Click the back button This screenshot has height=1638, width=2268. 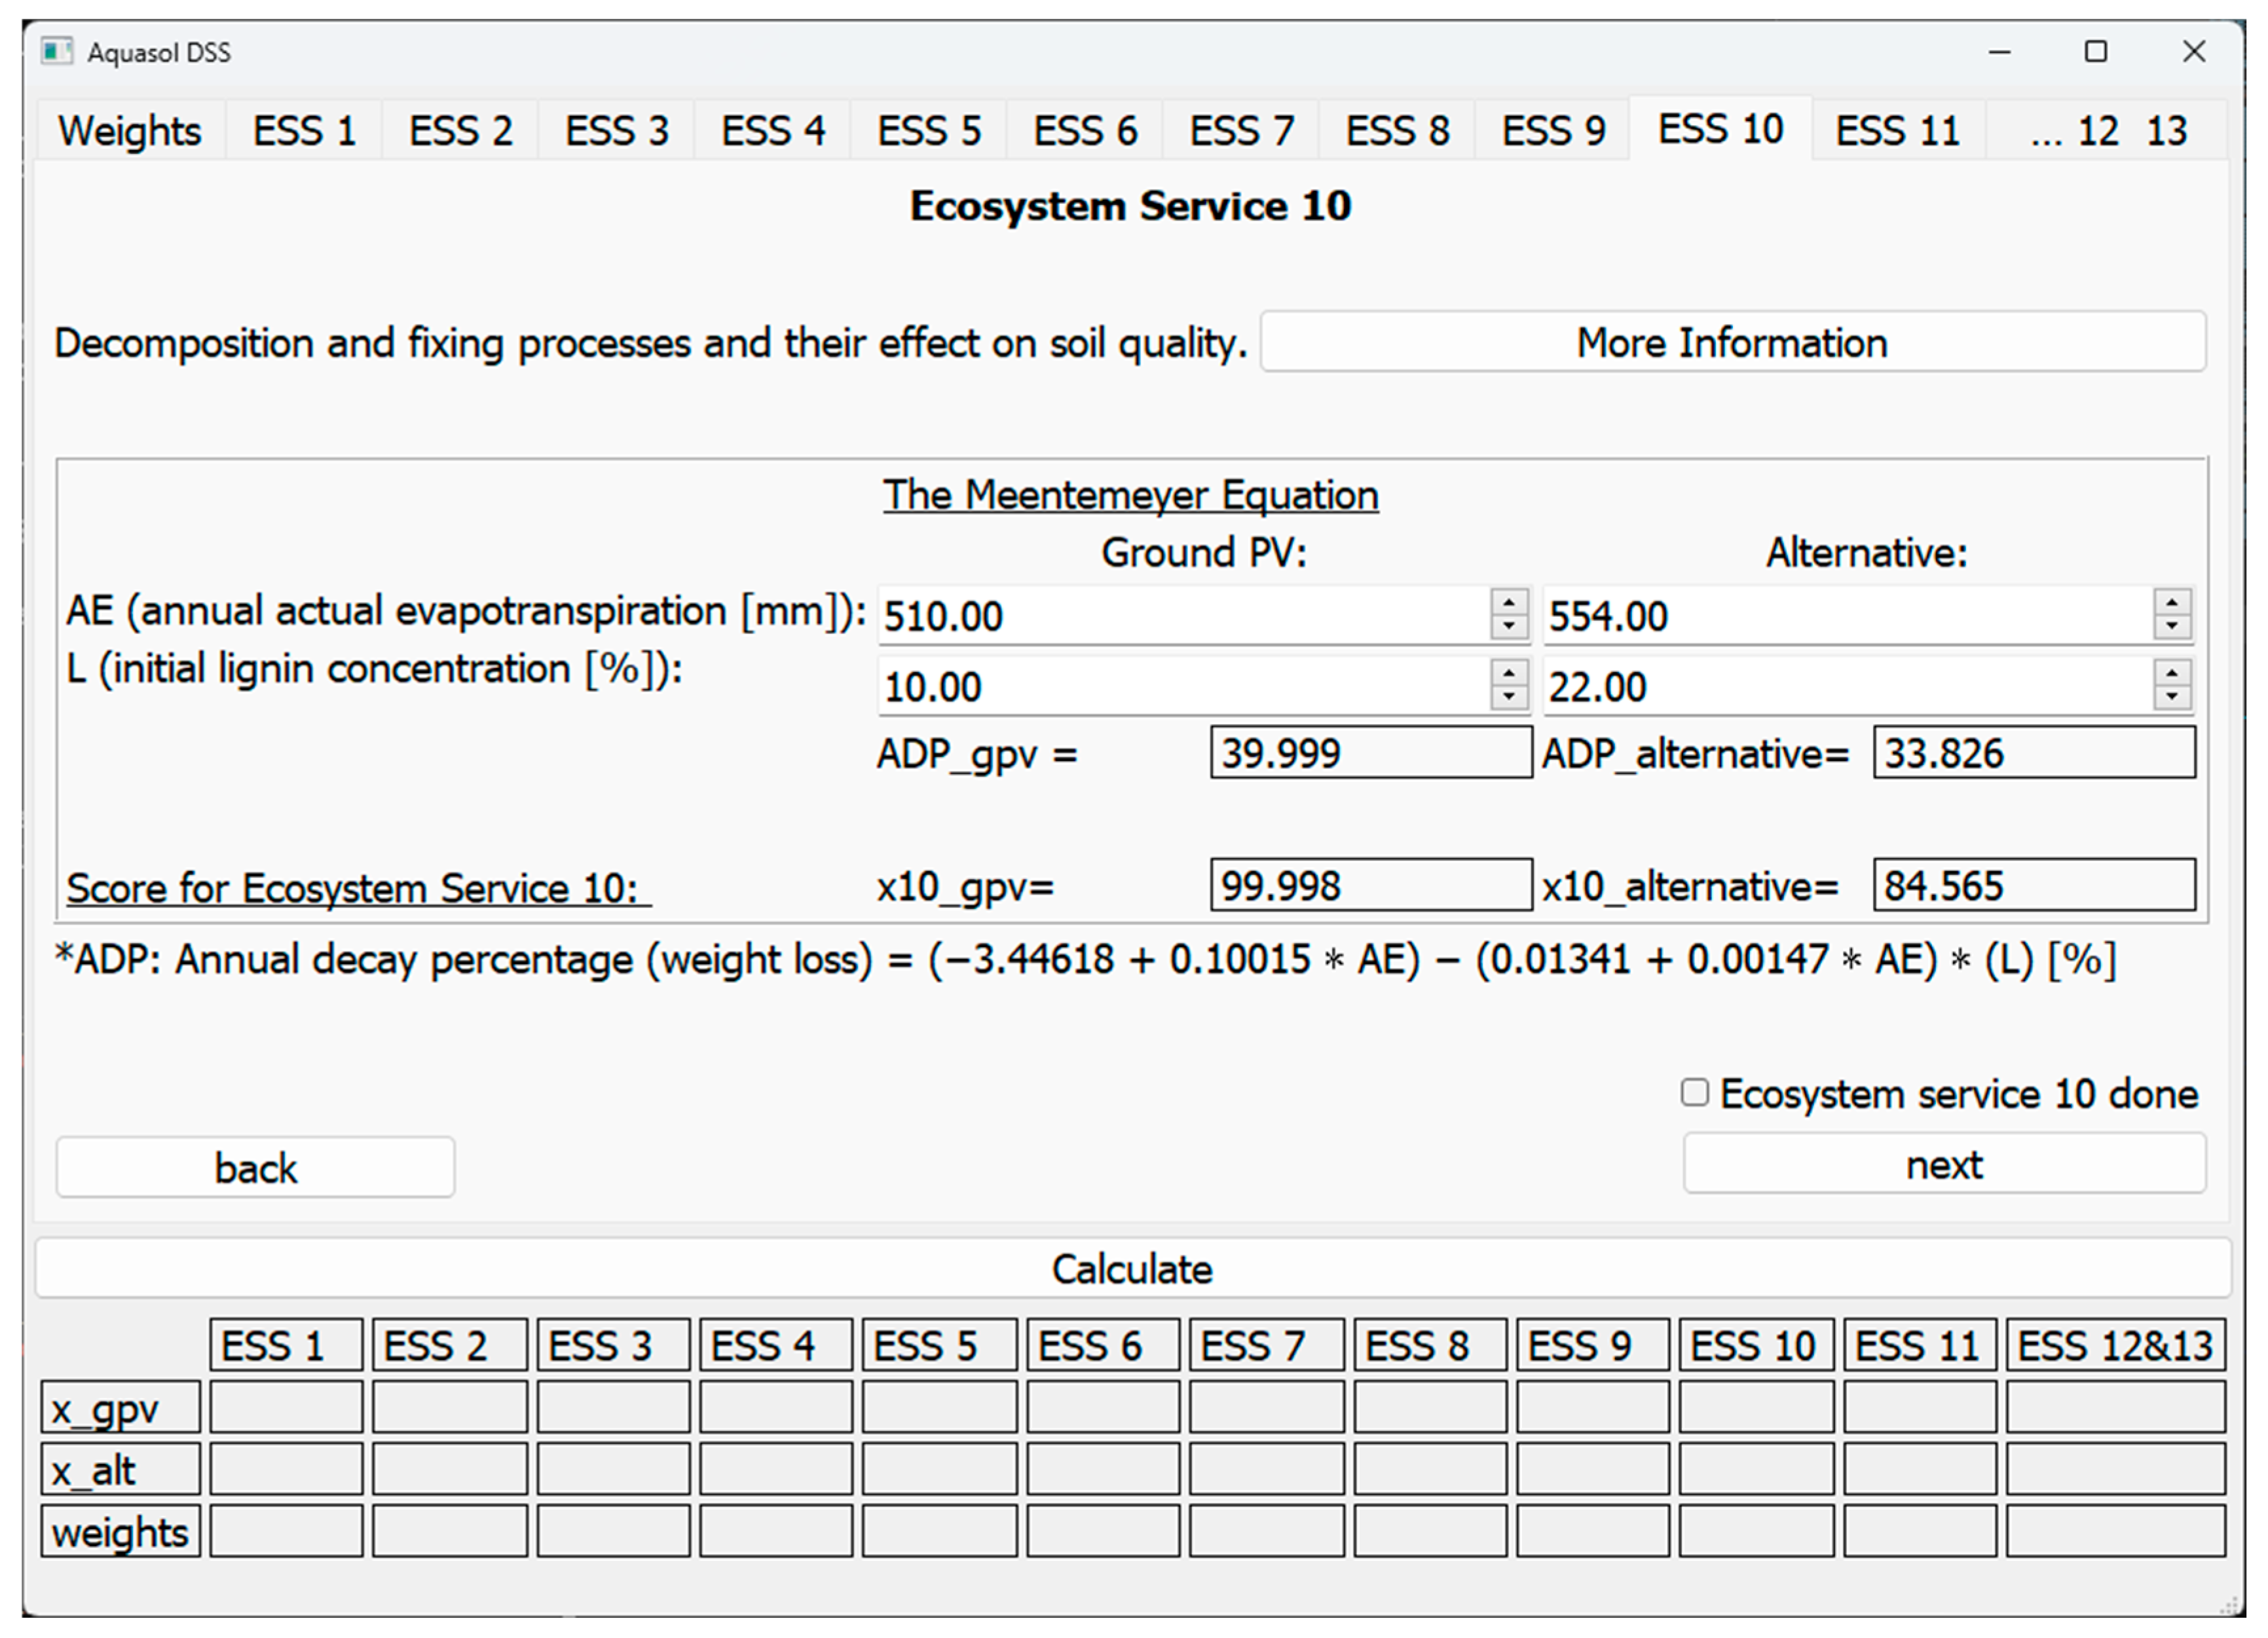click(255, 1167)
